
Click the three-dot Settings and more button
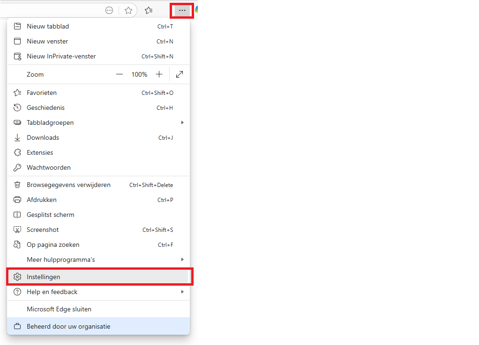(x=182, y=10)
